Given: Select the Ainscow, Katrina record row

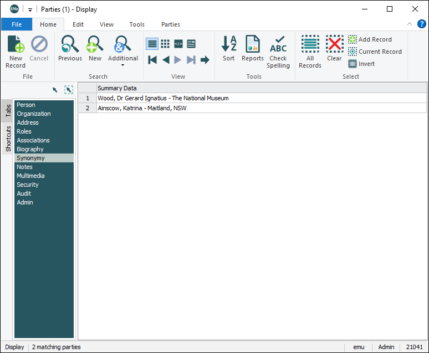Looking at the screenshot, I should (x=142, y=108).
